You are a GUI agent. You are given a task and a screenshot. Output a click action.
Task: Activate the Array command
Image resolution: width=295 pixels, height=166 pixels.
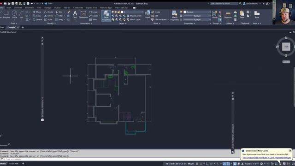(59, 19)
